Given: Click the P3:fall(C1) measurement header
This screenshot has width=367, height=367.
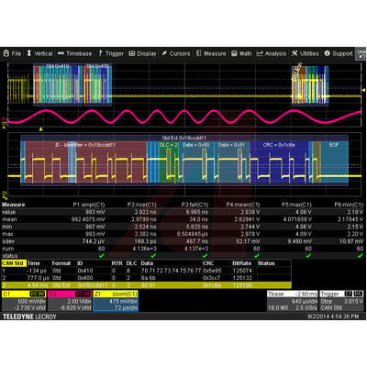Looking at the screenshot, I should click(195, 205).
